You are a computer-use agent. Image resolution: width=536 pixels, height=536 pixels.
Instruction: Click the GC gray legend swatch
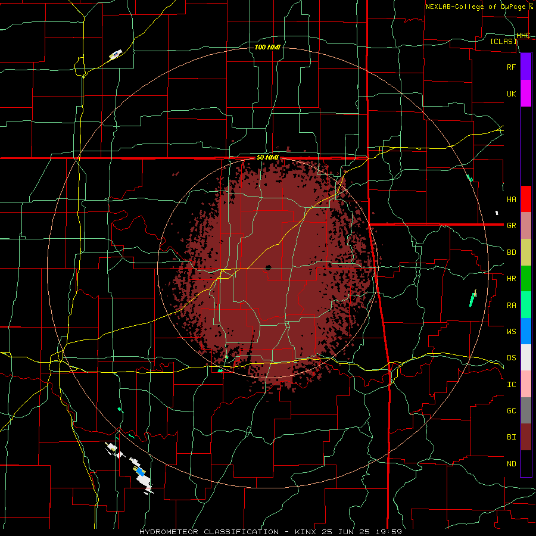(x=526, y=410)
